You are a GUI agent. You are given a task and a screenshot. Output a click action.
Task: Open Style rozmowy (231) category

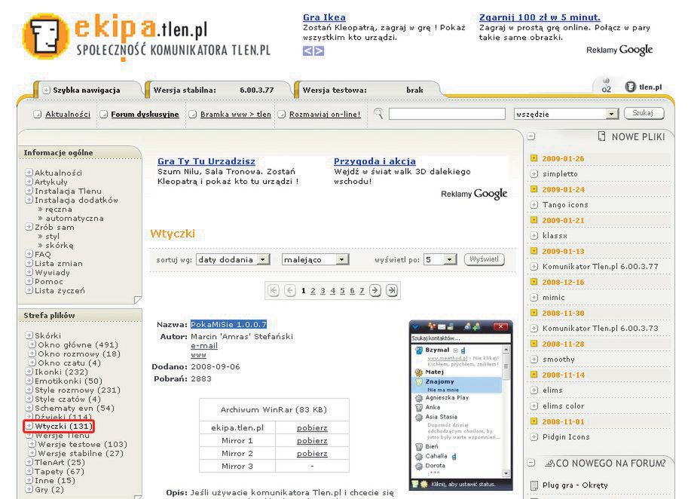(78, 390)
